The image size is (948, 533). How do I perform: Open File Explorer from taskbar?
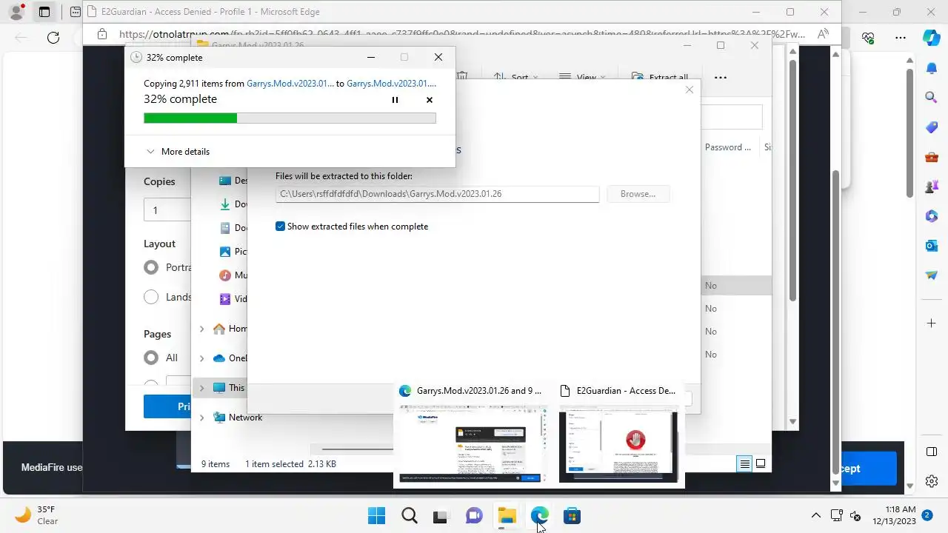[507, 516]
